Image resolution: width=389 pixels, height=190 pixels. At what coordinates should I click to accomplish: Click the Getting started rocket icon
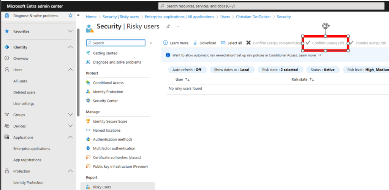(88, 53)
